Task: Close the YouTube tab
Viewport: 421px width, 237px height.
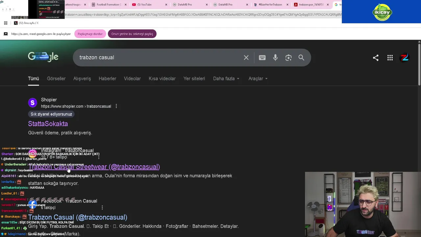Action: pos(166,5)
